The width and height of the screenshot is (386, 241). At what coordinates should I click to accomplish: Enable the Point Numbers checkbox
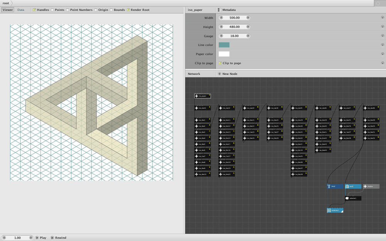(68, 10)
